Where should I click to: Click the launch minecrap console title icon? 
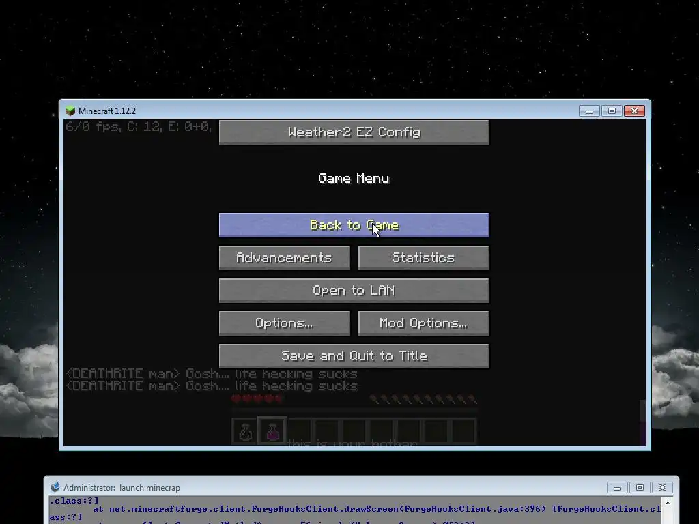[x=55, y=487]
